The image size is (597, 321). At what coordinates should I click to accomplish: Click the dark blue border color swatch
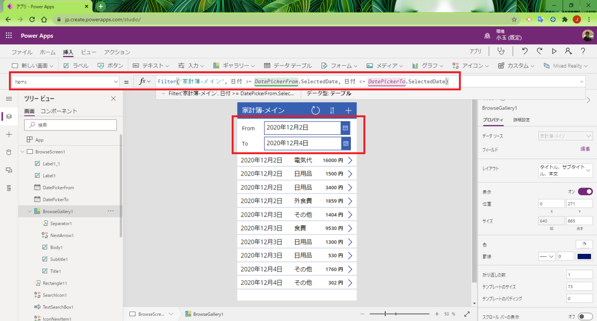point(584,256)
